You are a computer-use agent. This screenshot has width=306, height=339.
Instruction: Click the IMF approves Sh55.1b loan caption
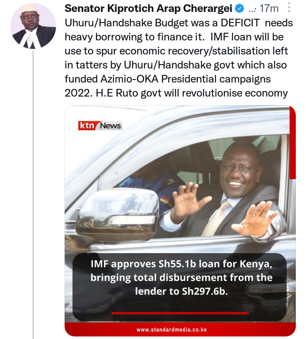(181, 277)
